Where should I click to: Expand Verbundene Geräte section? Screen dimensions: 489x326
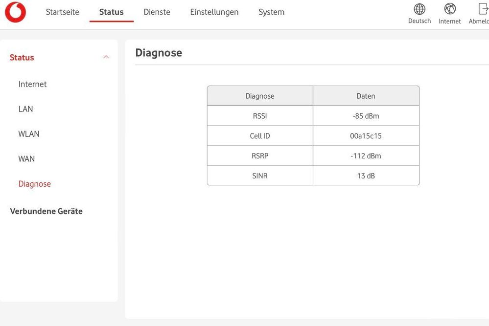46,211
